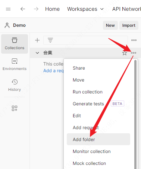
Task: Open 合集 collection more actions dots
Action: 134,53
